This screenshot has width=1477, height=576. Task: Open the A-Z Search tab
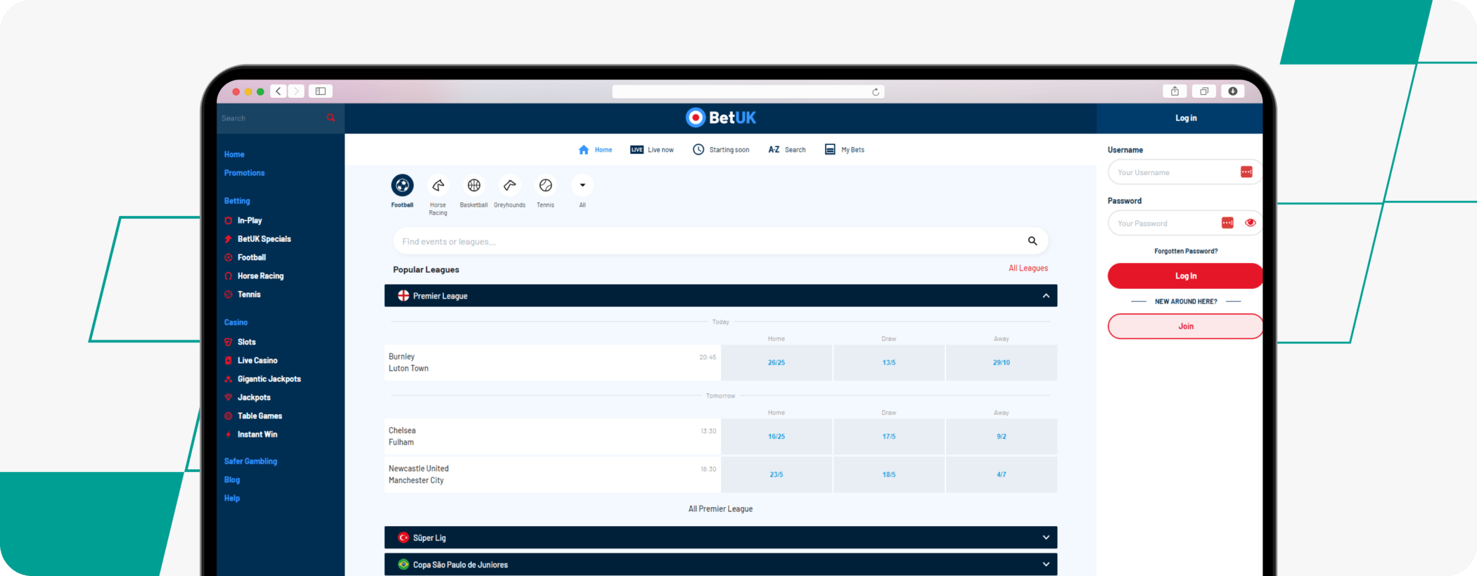[787, 150]
